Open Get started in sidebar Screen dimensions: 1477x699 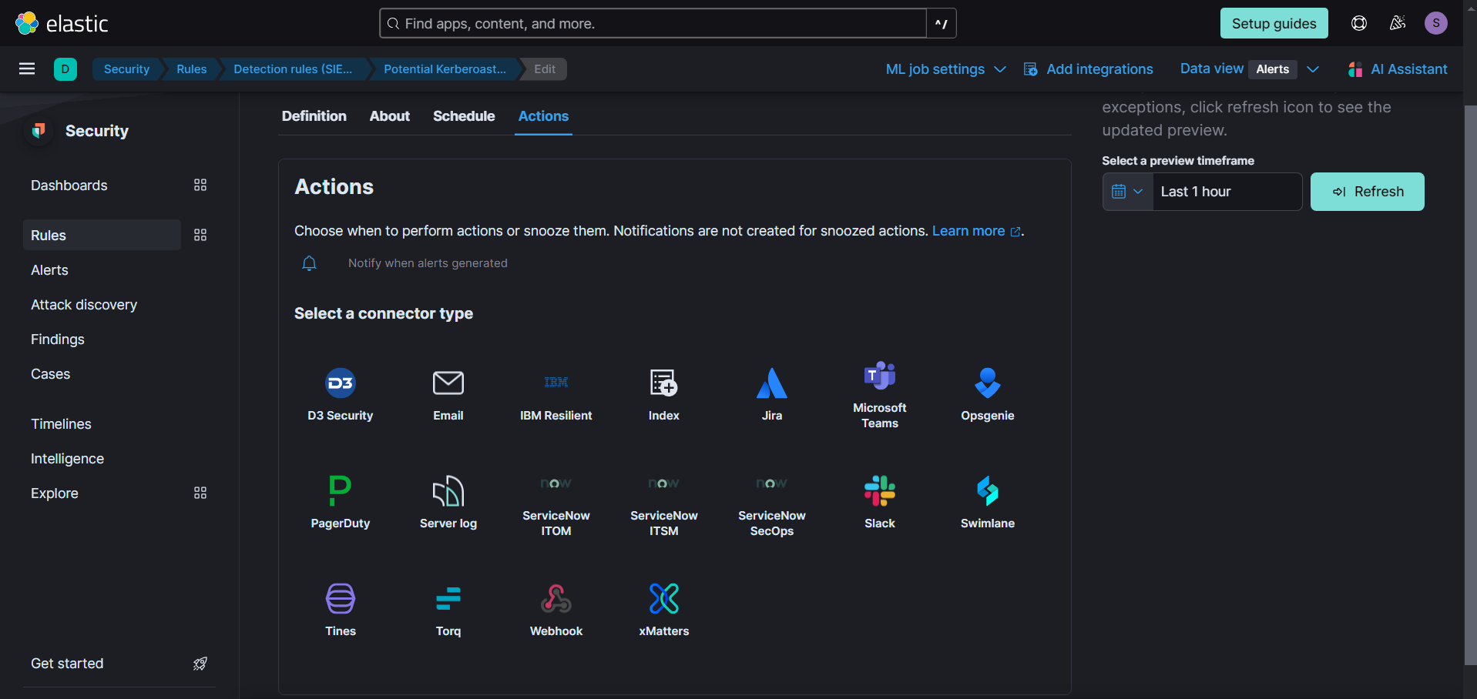pyautogui.click(x=67, y=664)
